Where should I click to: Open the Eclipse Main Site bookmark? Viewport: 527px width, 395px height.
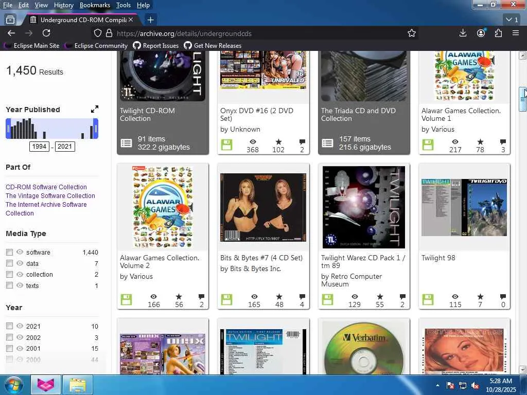(x=31, y=46)
